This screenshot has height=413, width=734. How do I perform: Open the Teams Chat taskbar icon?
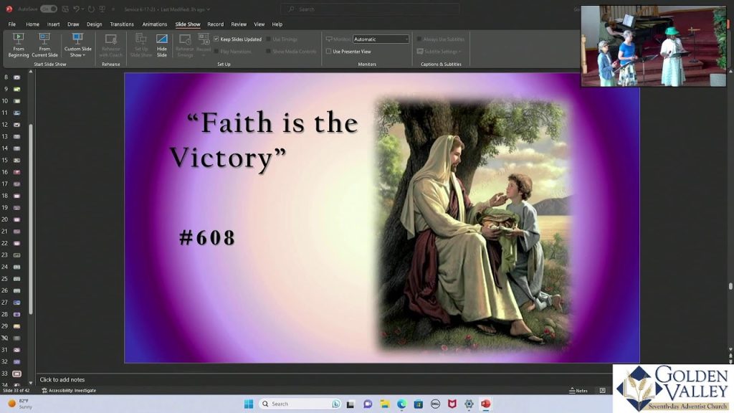pyautogui.click(x=368, y=404)
